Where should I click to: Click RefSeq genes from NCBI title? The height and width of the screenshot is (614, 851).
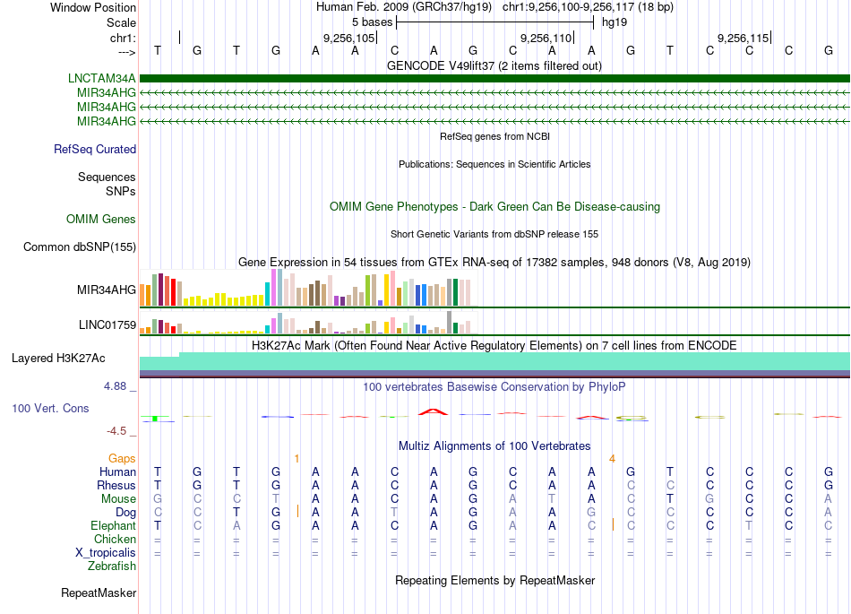pyautogui.click(x=495, y=137)
